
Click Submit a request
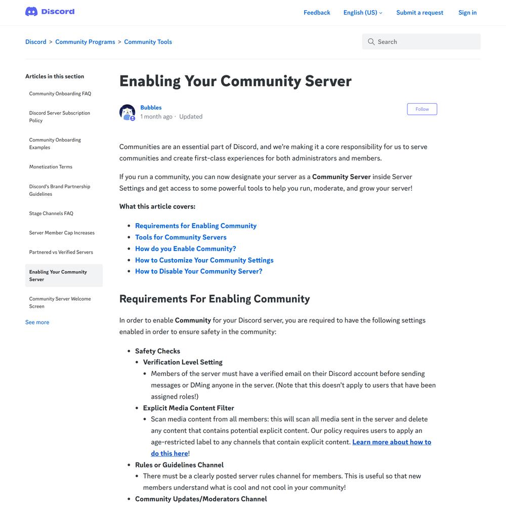click(419, 13)
